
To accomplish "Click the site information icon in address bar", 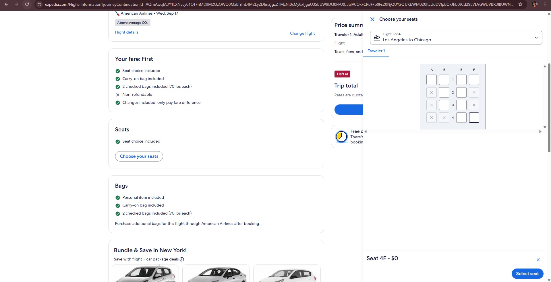I will pyautogui.click(x=39, y=4).
